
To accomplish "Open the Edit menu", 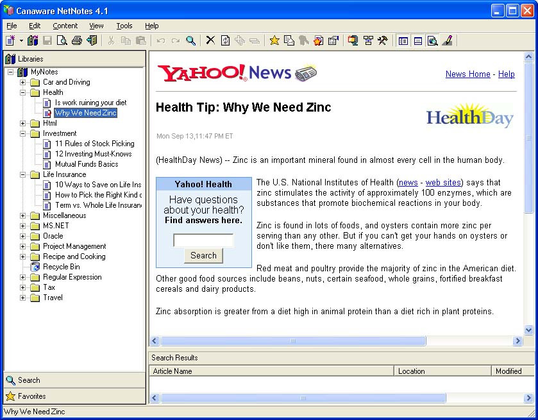I will (x=35, y=26).
